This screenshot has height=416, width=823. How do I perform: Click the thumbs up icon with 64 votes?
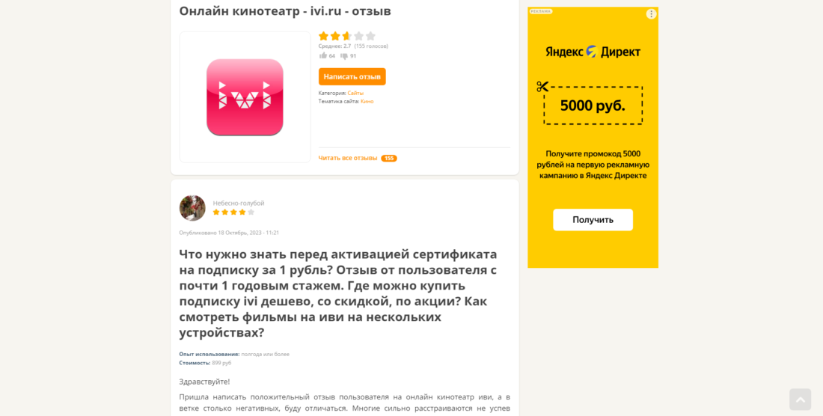pyautogui.click(x=322, y=55)
